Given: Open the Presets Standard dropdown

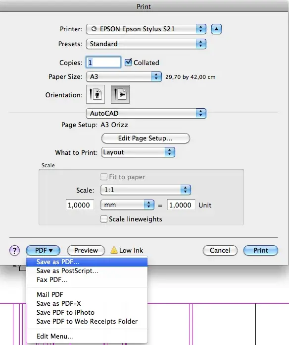Looking at the screenshot, I should 146,44.
